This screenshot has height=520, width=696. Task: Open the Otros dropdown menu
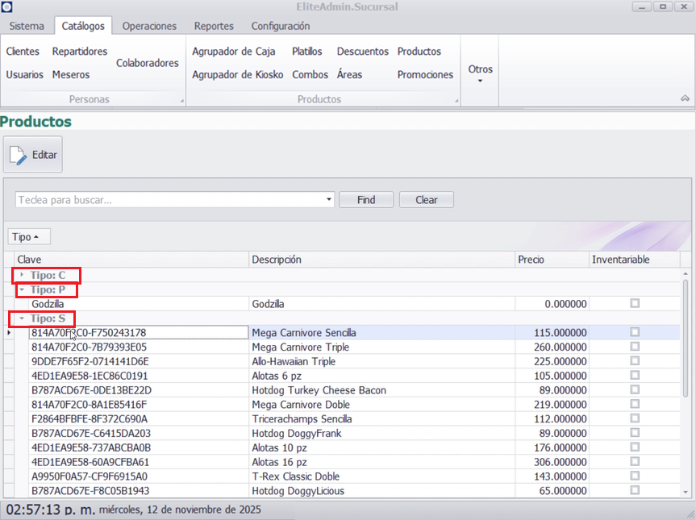(480, 73)
